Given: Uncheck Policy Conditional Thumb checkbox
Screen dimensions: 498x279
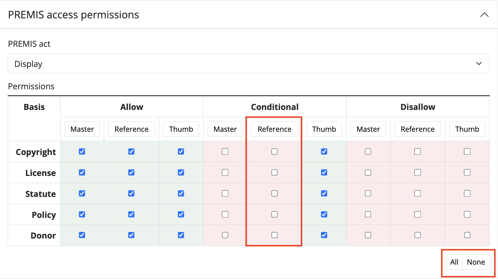Looking at the screenshot, I should (324, 214).
